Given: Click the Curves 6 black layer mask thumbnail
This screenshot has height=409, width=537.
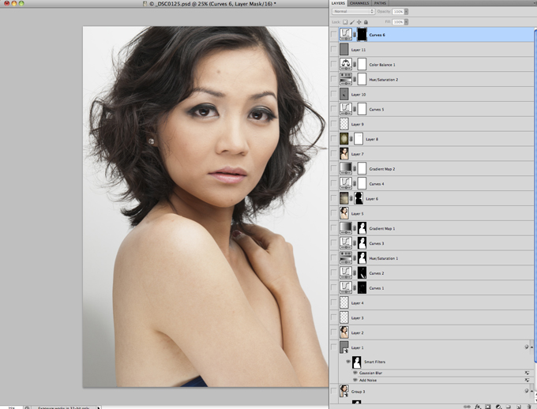Looking at the screenshot, I should [x=362, y=35].
